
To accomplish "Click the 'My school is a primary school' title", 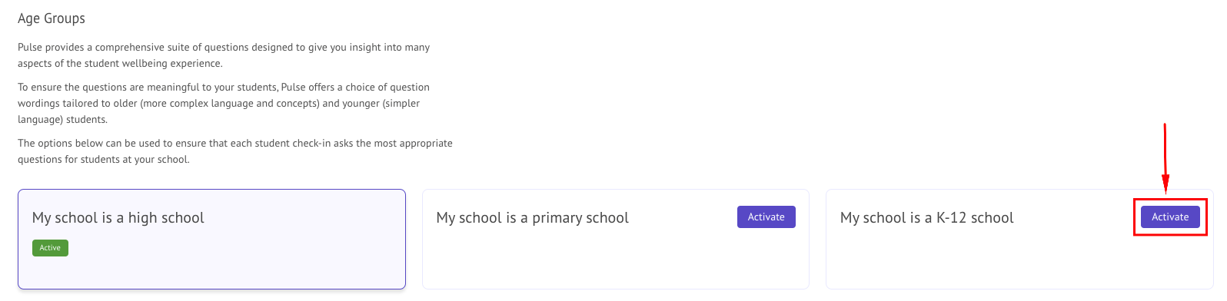I will 532,217.
